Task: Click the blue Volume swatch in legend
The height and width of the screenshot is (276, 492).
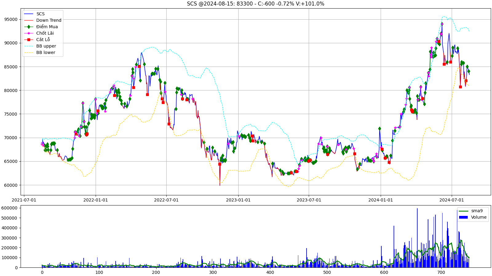Action: pyautogui.click(x=463, y=217)
